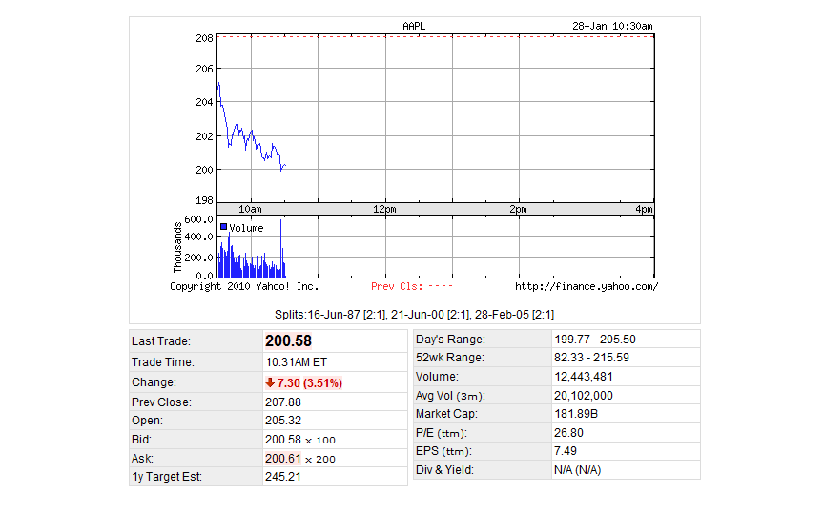The width and height of the screenshot is (824, 515).
Task: Click the 206 price axis label
Action: [204, 69]
